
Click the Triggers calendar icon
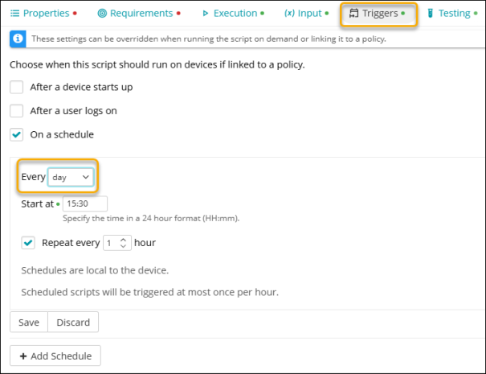pyautogui.click(x=353, y=14)
